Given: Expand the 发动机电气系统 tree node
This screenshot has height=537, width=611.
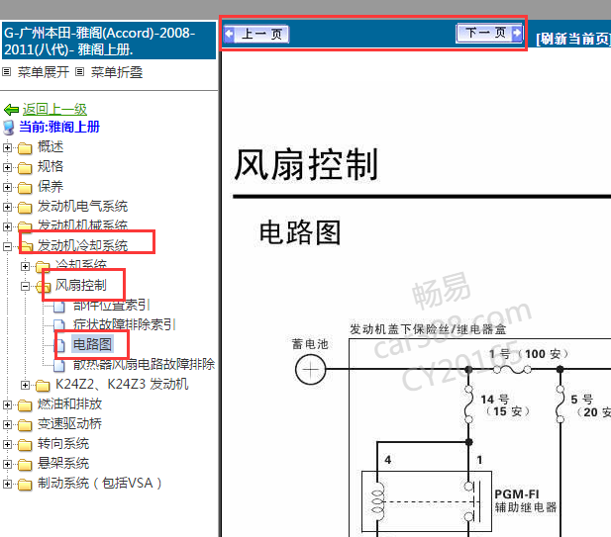Looking at the screenshot, I should (7, 207).
